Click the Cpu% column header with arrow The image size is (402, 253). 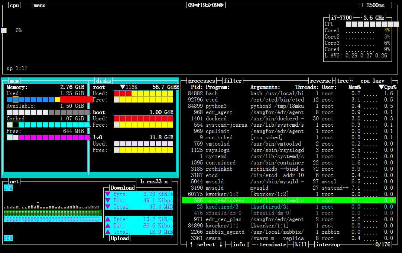(x=388, y=87)
